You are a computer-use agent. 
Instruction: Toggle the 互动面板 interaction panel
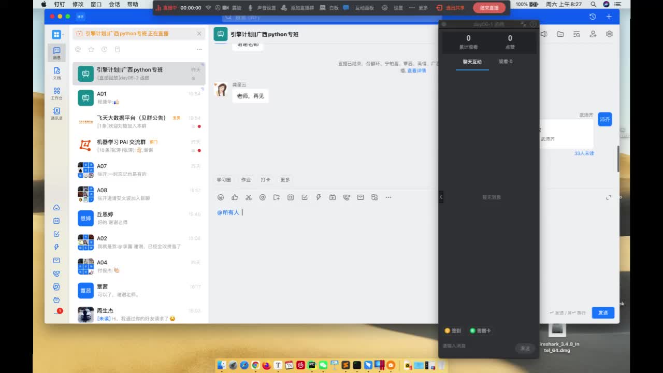click(358, 8)
